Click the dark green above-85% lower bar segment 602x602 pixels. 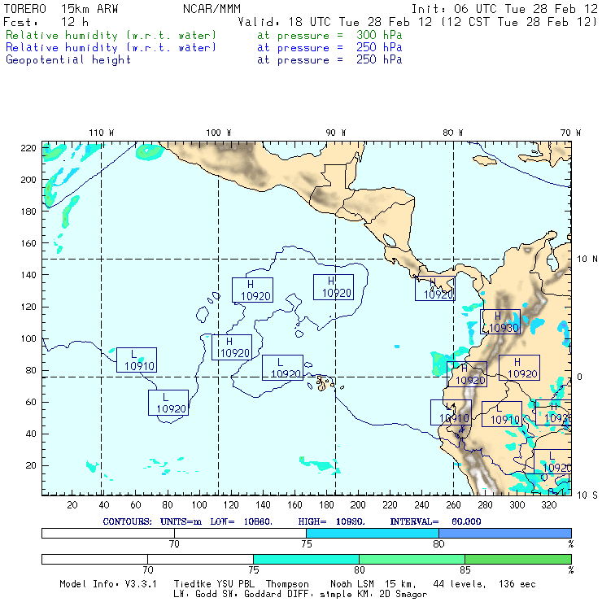(518, 559)
